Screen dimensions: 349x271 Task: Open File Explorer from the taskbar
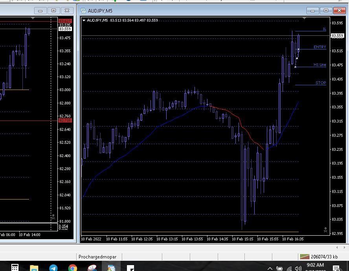pyautogui.click(x=34, y=268)
